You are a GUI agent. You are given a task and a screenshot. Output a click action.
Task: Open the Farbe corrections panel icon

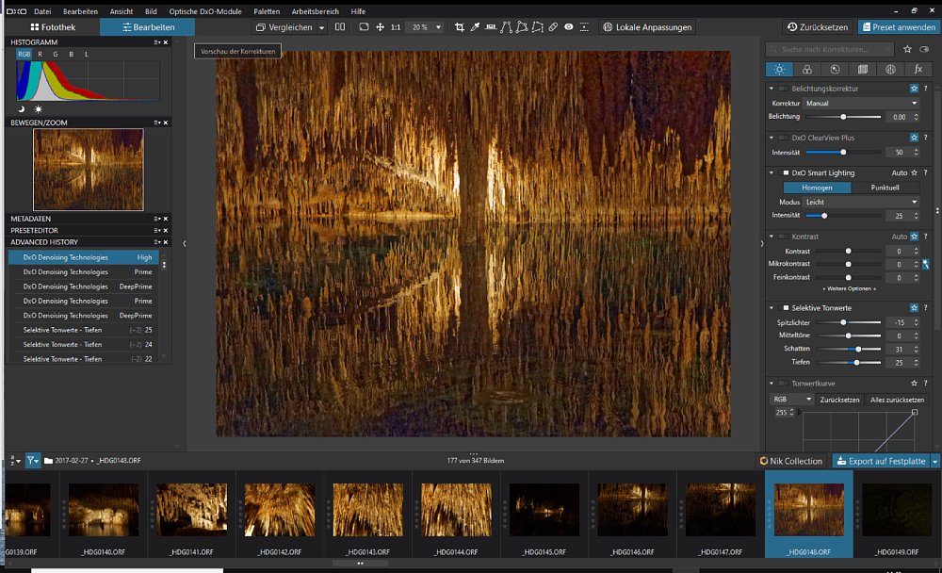click(805, 69)
